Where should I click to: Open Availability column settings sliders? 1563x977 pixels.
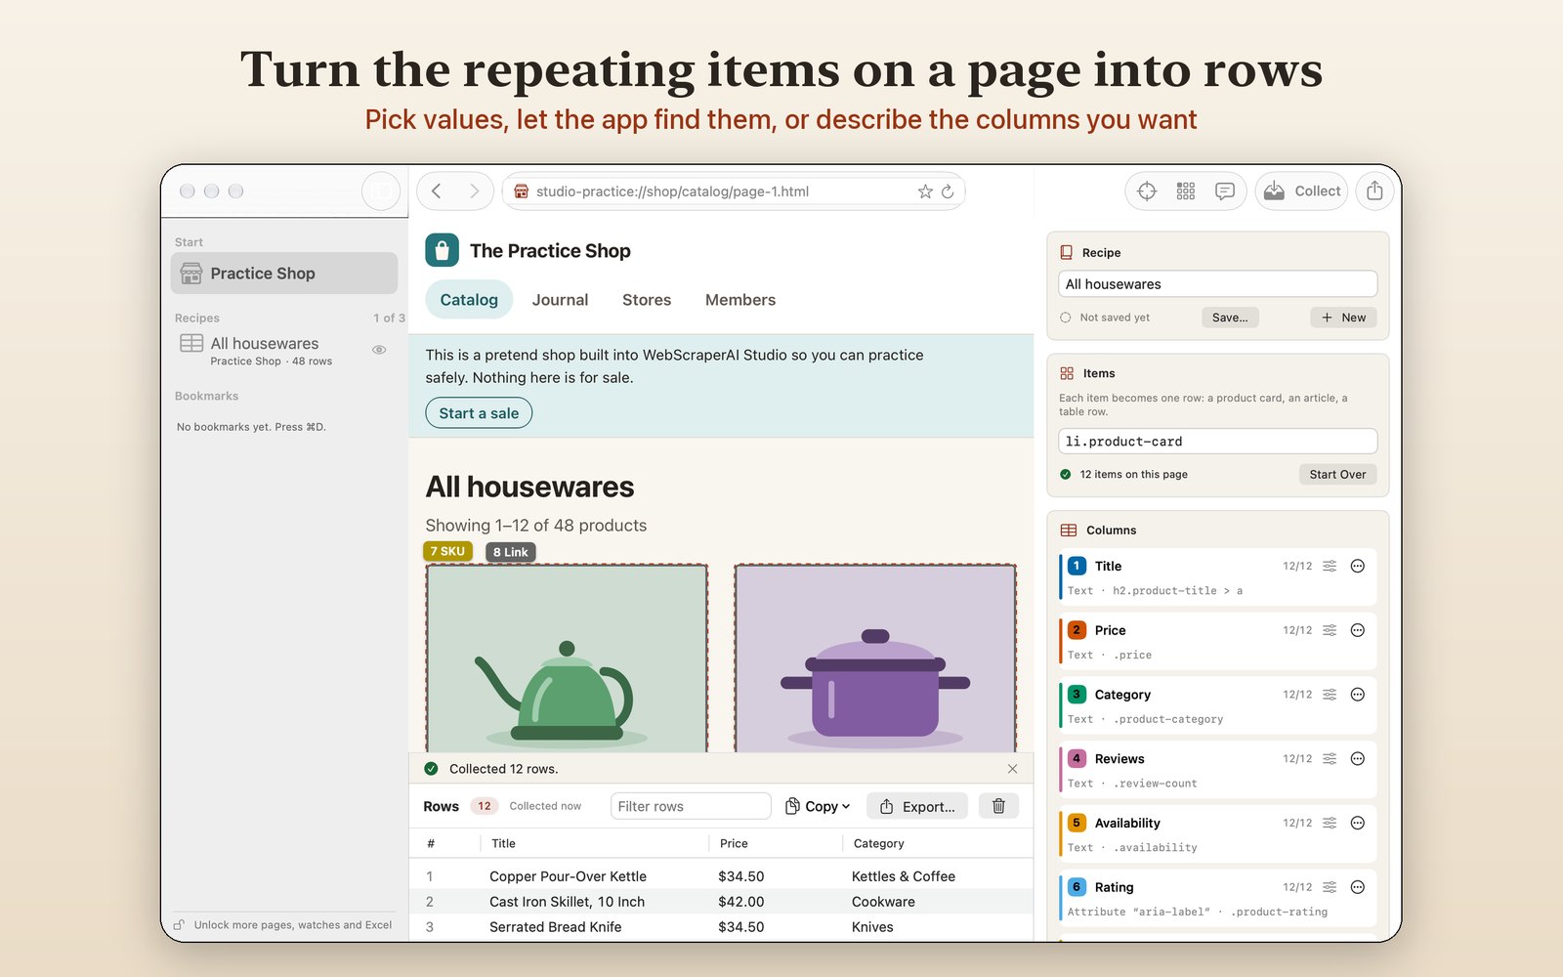[x=1330, y=824]
